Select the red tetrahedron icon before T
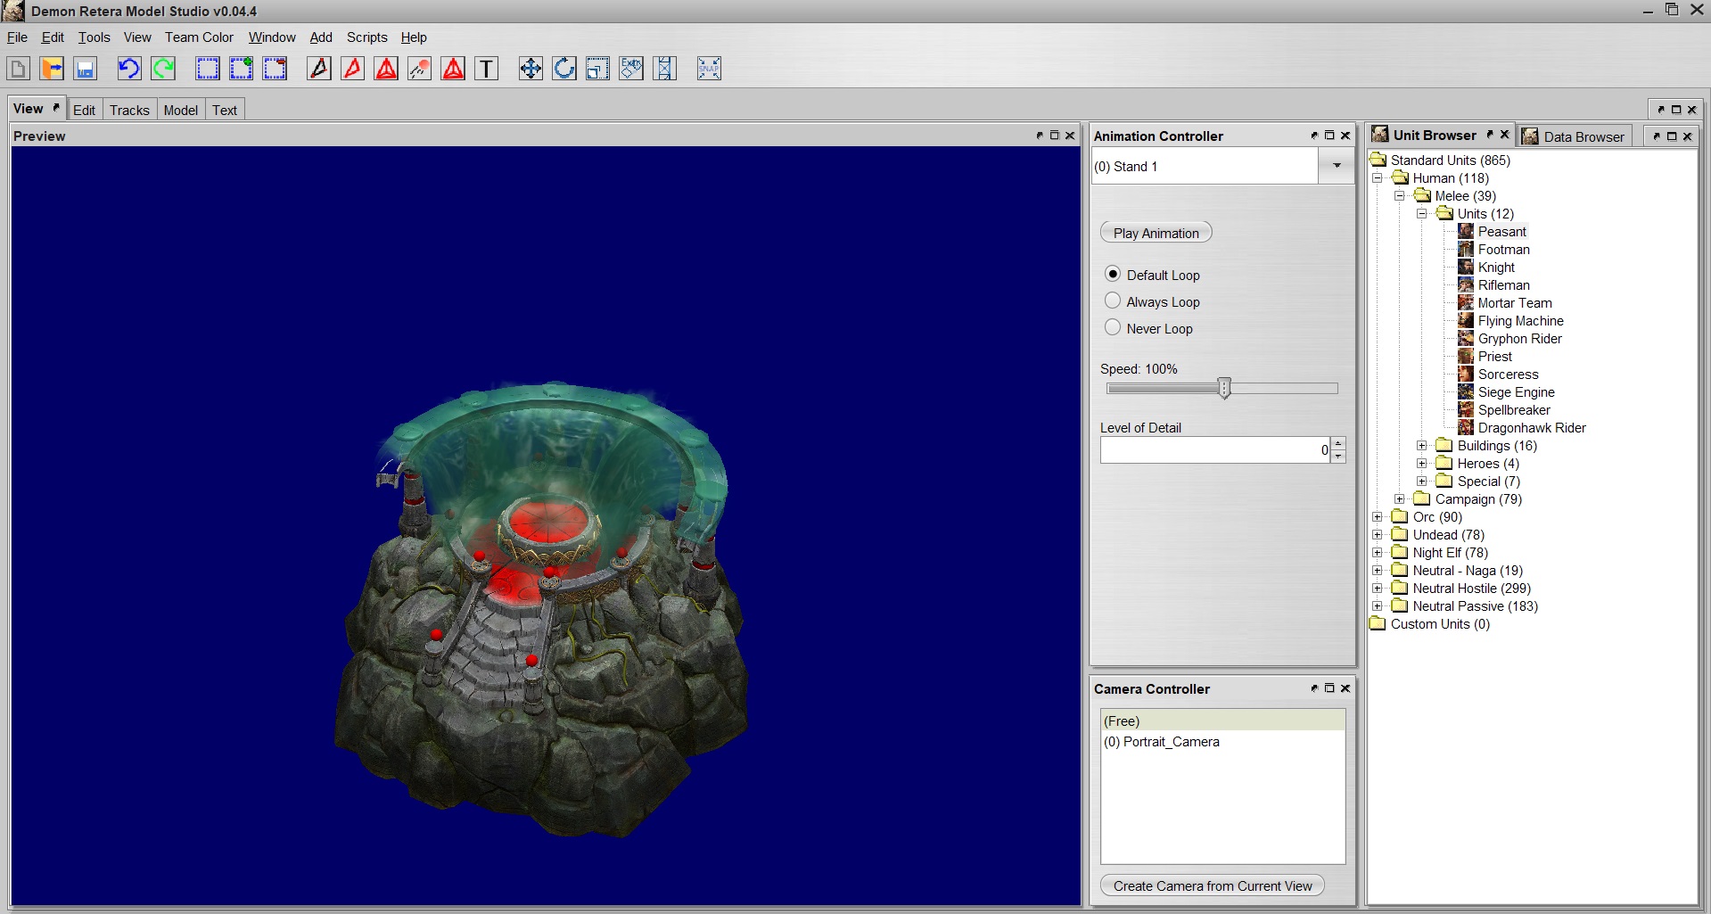1711x914 pixels. (454, 69)
